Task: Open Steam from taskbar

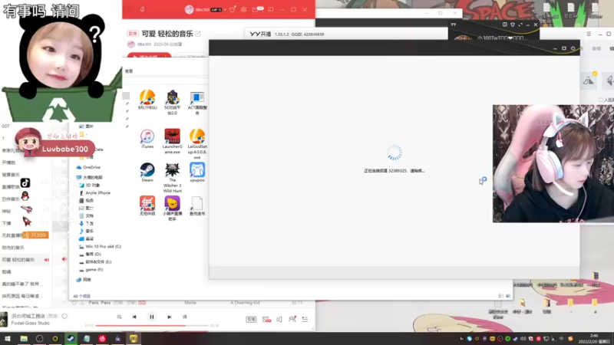Action: point(71,339)
